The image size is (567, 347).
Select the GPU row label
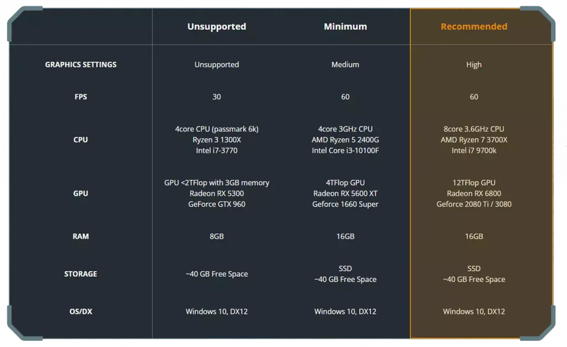[81, 193]
